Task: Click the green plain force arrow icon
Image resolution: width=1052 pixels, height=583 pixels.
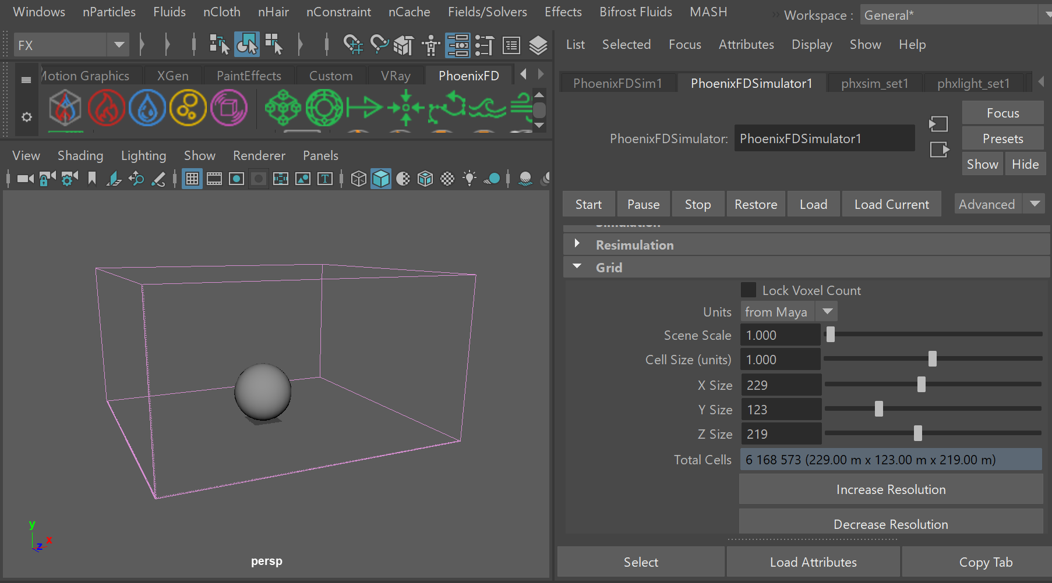Action: point(364,107)
